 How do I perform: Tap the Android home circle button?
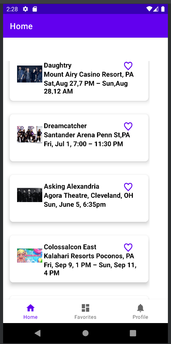pos(85,333)
